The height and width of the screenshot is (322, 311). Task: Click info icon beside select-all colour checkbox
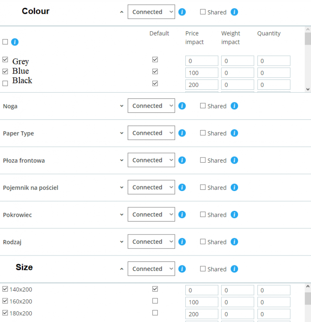pyautogui.click(x=15, y=42)
